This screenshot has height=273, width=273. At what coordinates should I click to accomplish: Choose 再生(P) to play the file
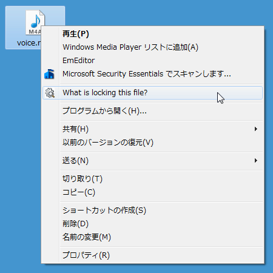[x=152, y=34]
